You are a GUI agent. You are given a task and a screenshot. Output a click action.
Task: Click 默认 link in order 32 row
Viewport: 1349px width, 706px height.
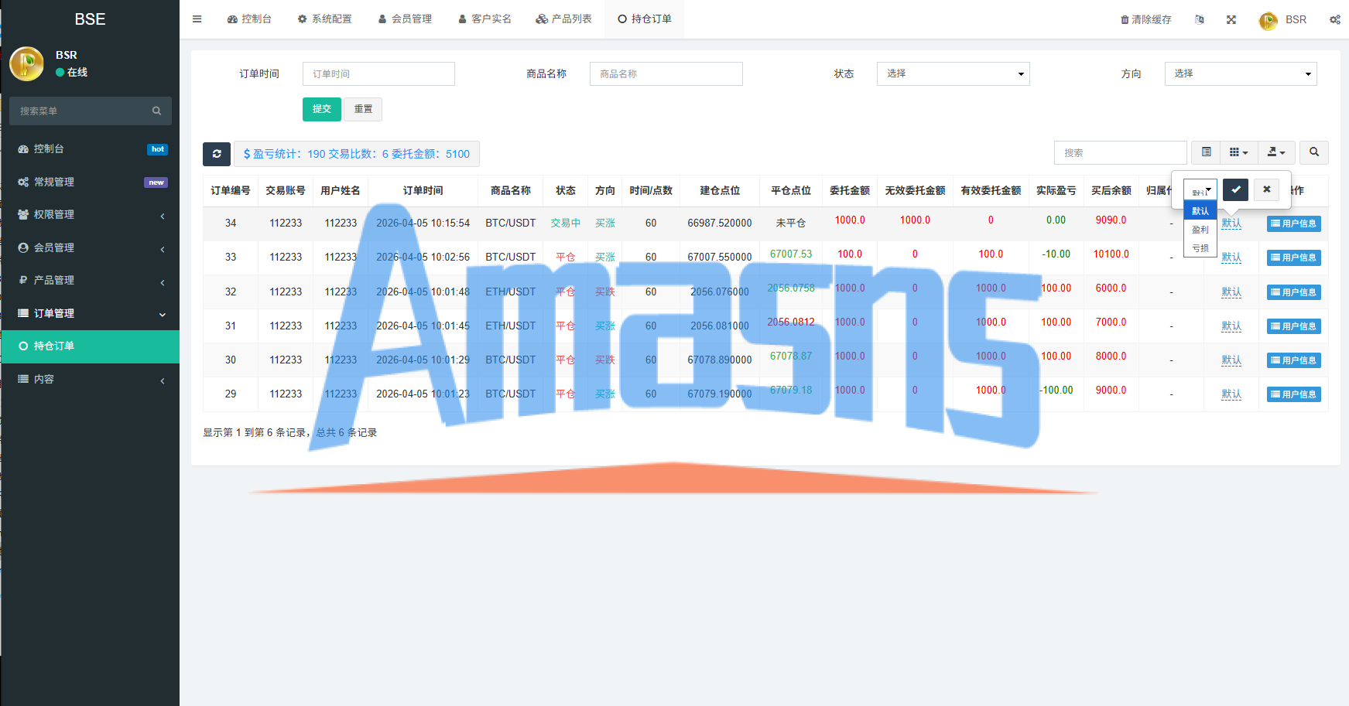(1231, 292)
